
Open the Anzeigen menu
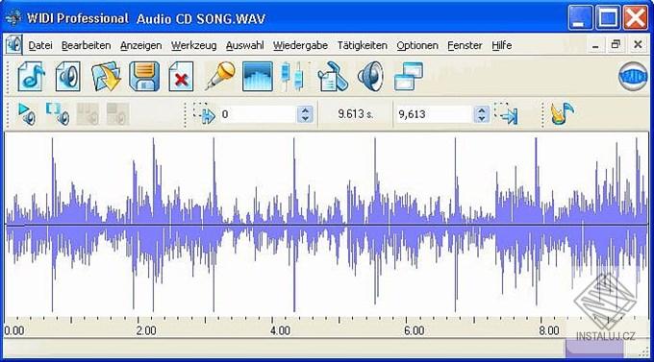pos(141,45)
